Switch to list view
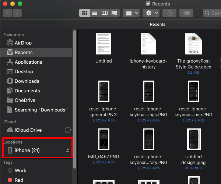221x184 pixels. pos(94,13)
